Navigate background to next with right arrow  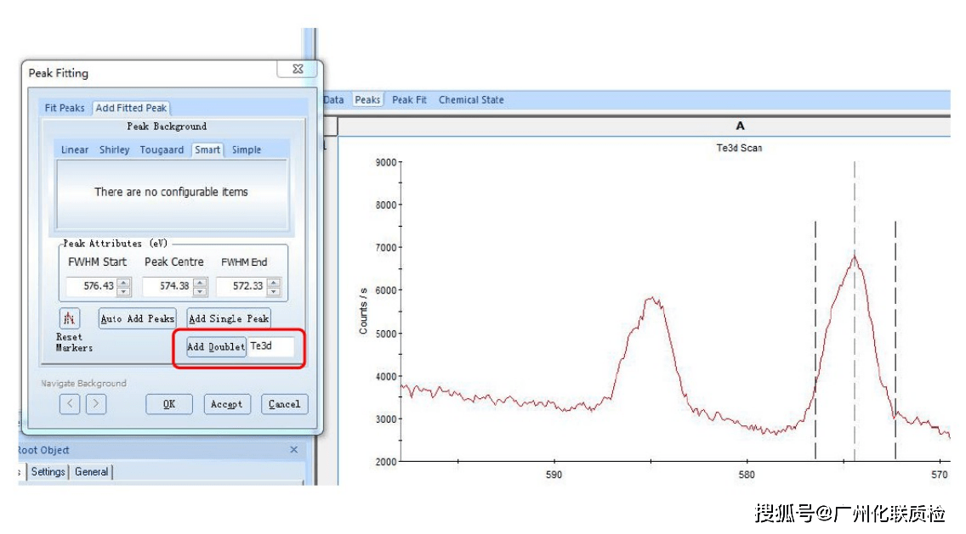95,403
